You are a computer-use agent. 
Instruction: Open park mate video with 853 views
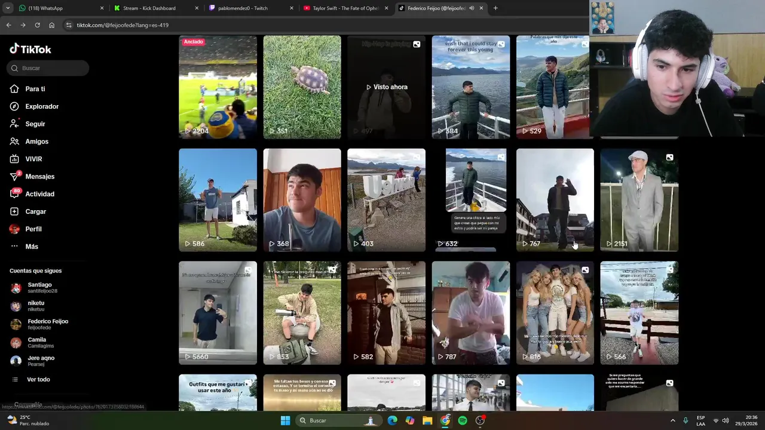[302, 313]
